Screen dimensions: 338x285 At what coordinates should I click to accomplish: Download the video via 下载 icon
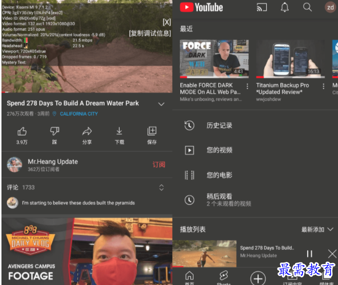119,136
